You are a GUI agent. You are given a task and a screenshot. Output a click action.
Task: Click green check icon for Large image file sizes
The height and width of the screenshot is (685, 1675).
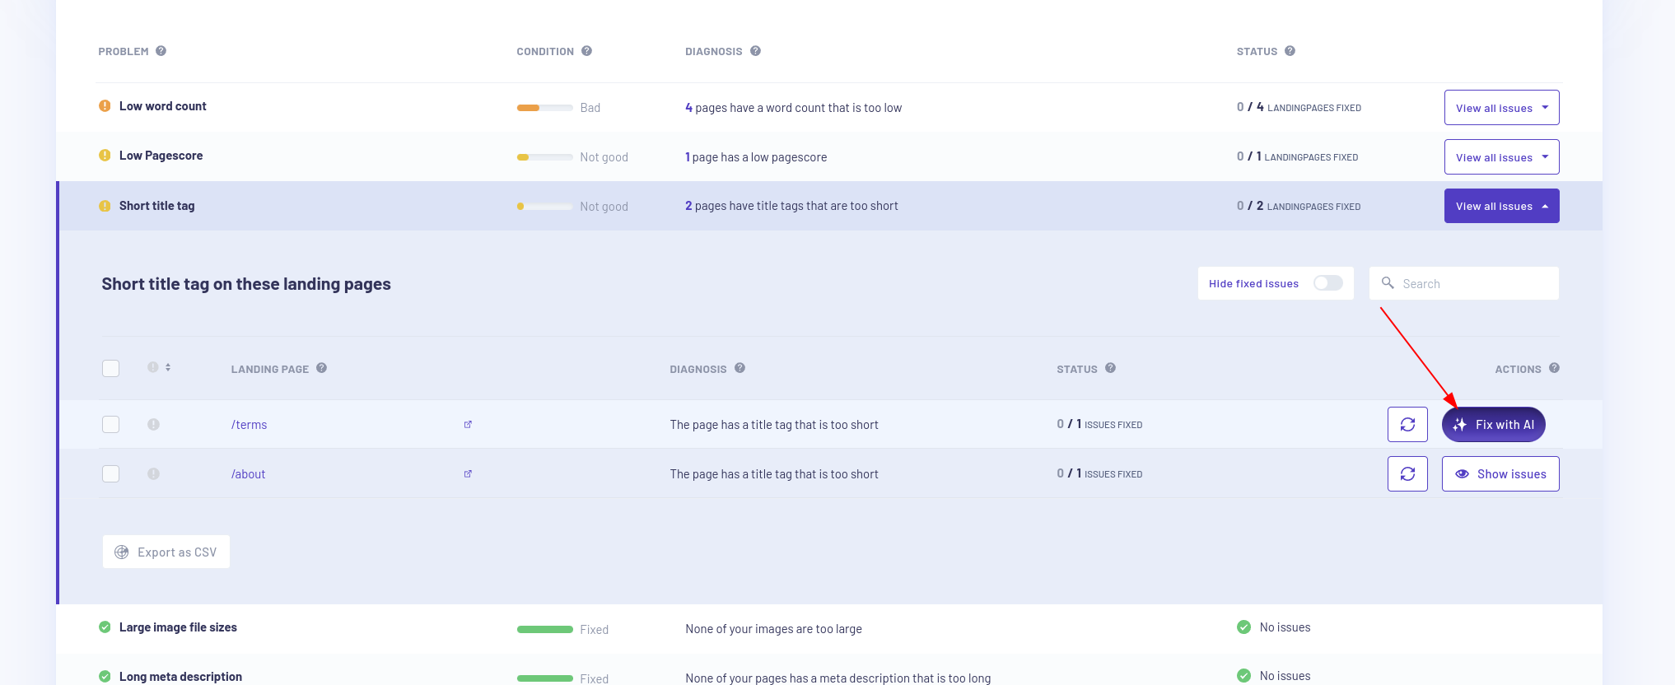[105, 627]
